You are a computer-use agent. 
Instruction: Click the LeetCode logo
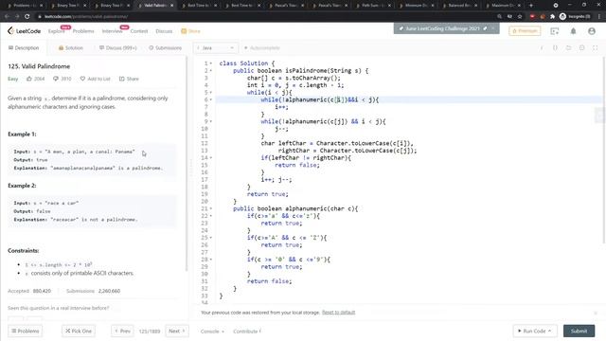[x=24, y=31]
